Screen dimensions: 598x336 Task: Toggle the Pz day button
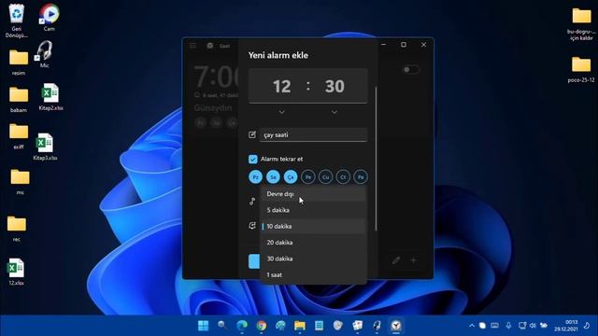(x=255, y=176)
